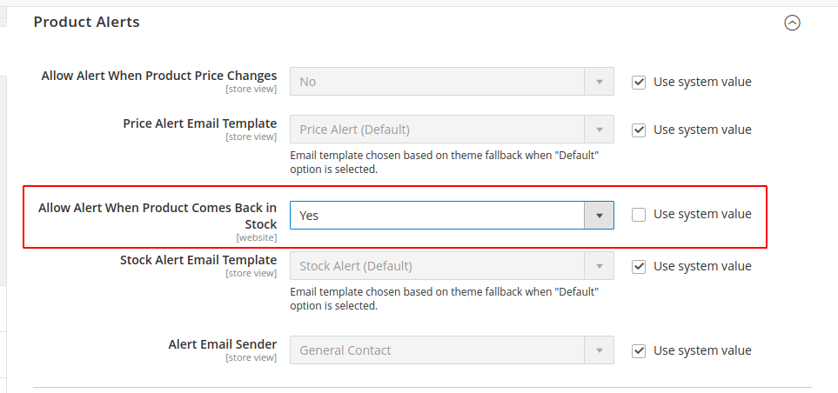
Task: Uncheck system value for Stock Alert Email Template
Action: (x=639, y=266)
